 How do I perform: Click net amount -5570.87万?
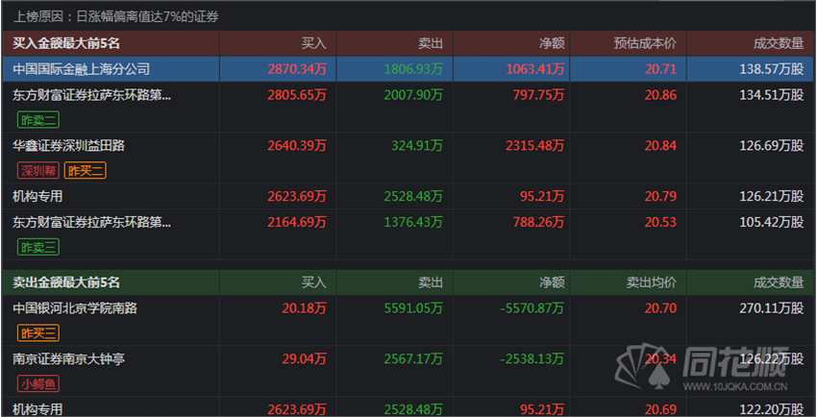532,308
